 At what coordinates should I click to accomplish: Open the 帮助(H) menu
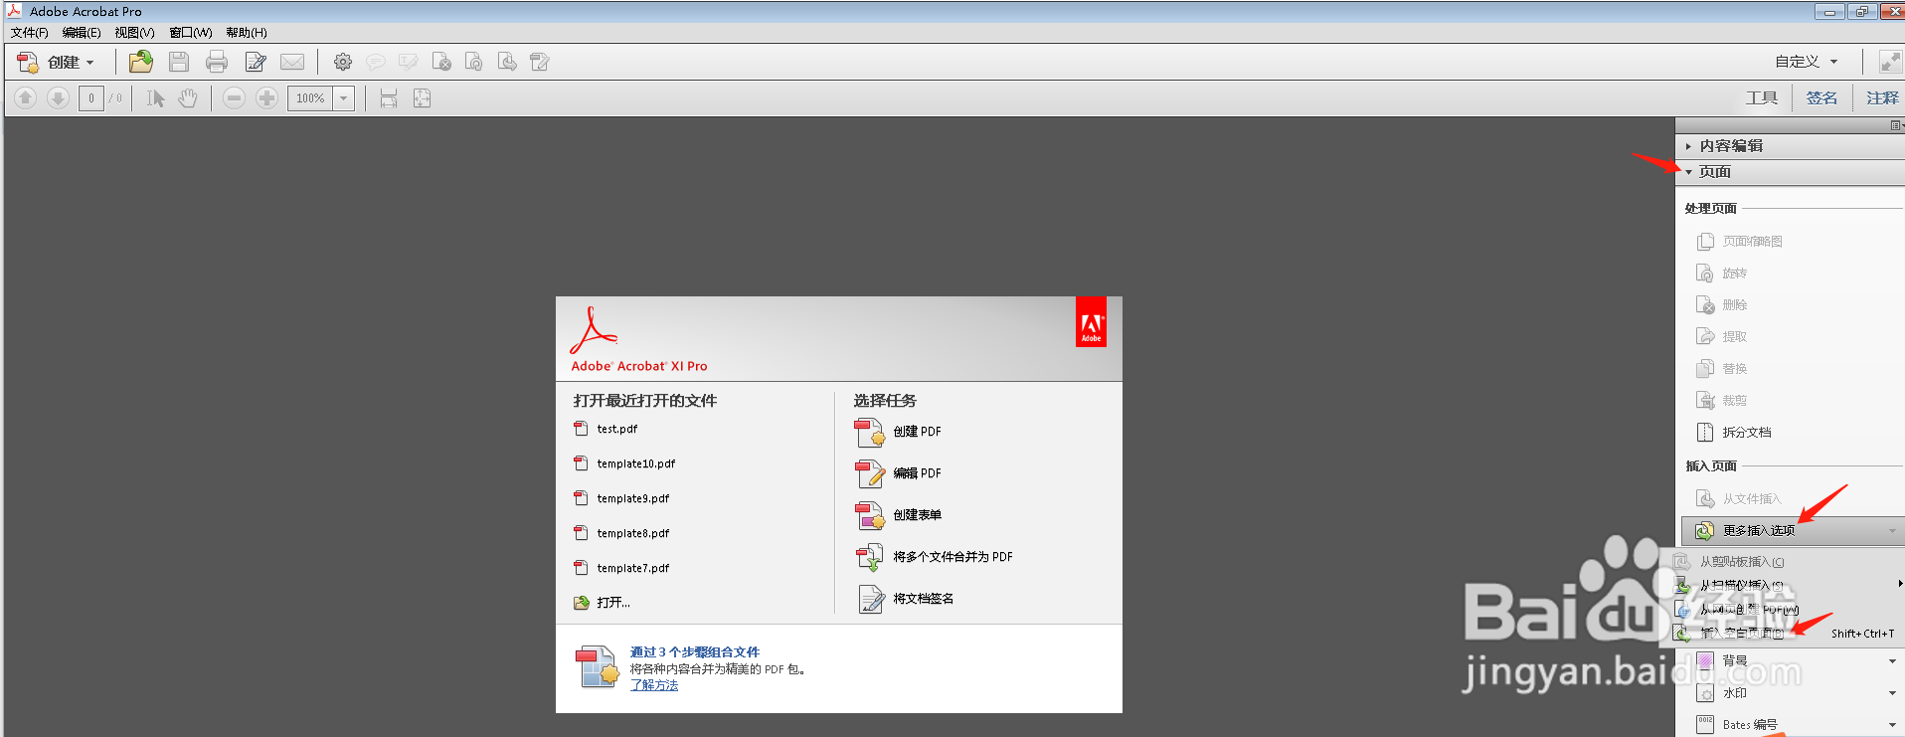pyautogui.click(x=247, y=32)
